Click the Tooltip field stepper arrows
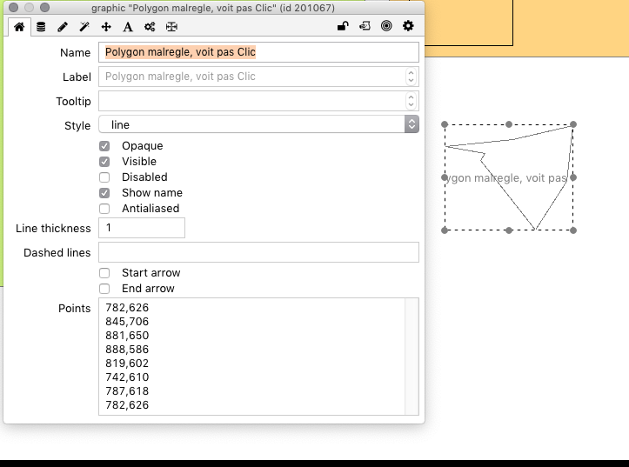Image resolution: width=629 pixels, height=467 pixels. click(412, 102)
